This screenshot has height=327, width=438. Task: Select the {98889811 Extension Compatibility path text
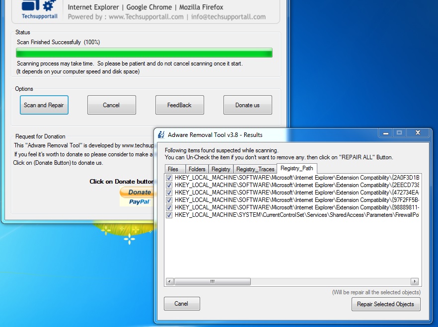[297, 207]
